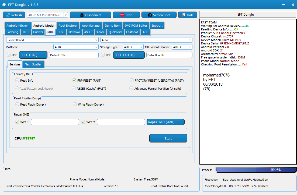Check Advanced Format Partition (Unsafe)
This screenshot has height=195, width=297.
(x=131, y=88)
